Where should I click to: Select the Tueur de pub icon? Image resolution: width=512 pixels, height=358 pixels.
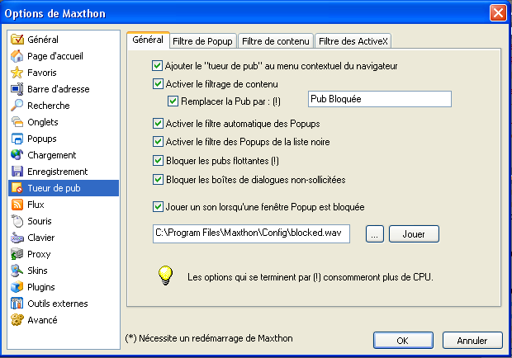point(17,188)
